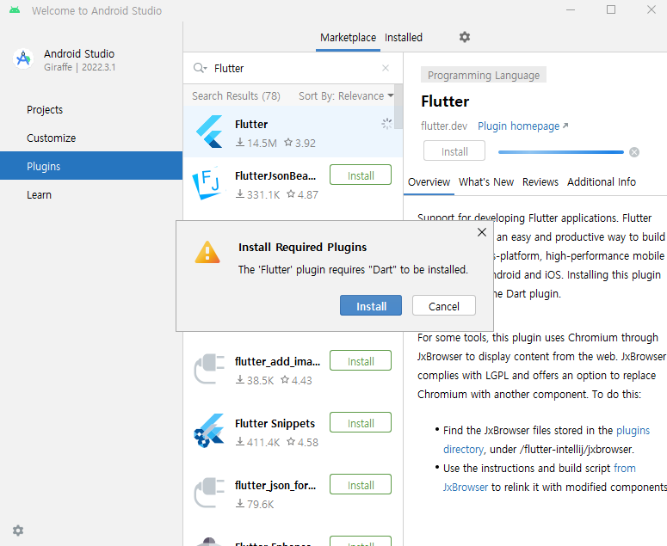Click the warning icon in dialog
Screen dimensions: 667x546
[207, 252]
